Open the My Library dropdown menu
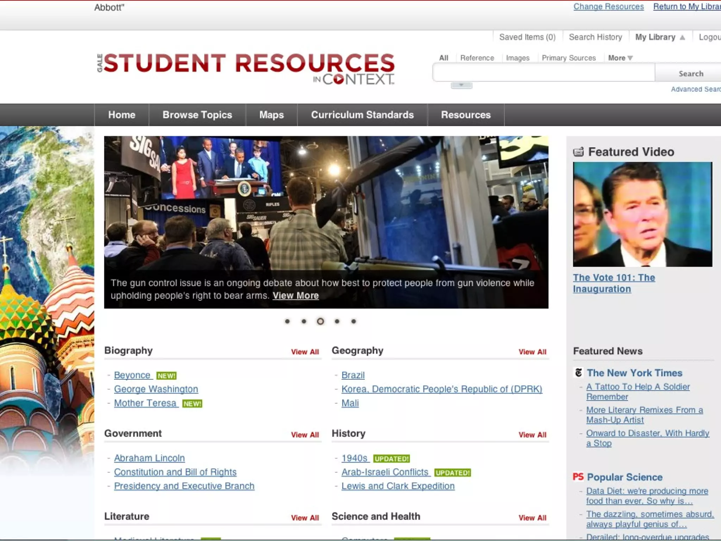Image resolution: width=721 pixels, height=541 pixels. pos(660,37)
